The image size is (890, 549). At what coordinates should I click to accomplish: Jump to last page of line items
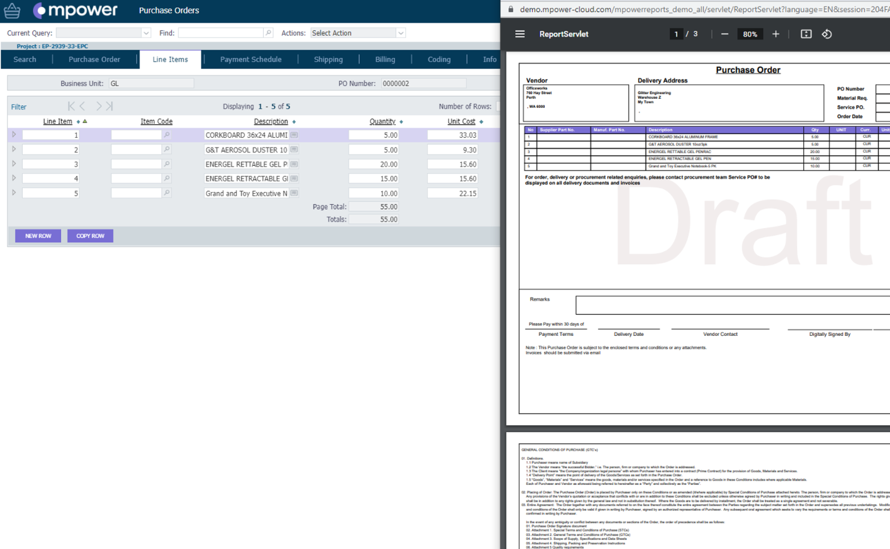point(110,107)
